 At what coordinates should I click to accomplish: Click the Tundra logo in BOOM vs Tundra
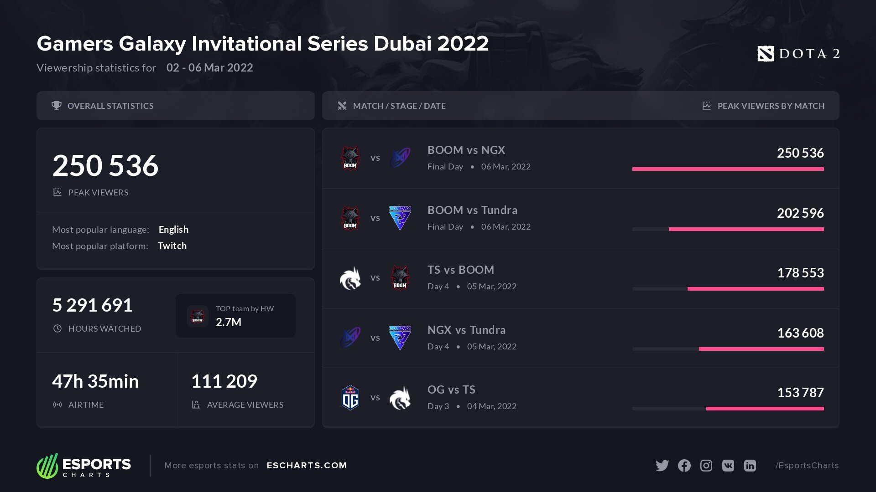(400, 218)
